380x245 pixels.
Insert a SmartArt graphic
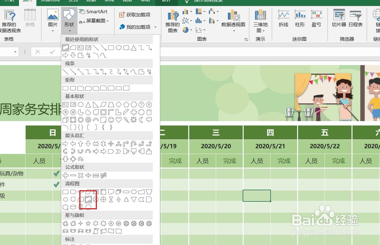coord(93,12)
